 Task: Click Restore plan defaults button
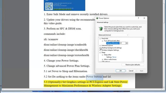tap(133, 65)
